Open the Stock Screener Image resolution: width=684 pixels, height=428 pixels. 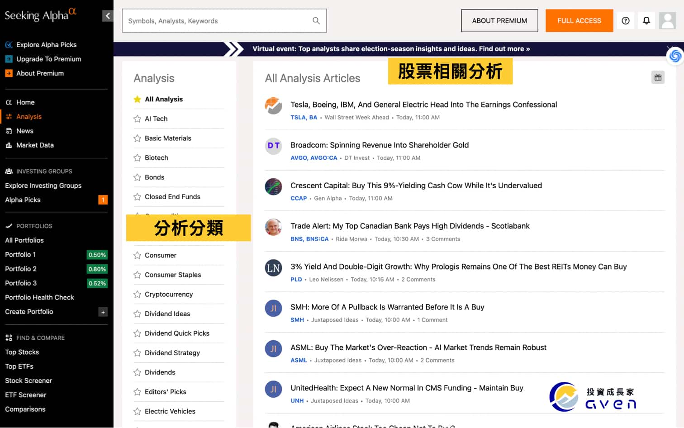[x=28, y=380]
